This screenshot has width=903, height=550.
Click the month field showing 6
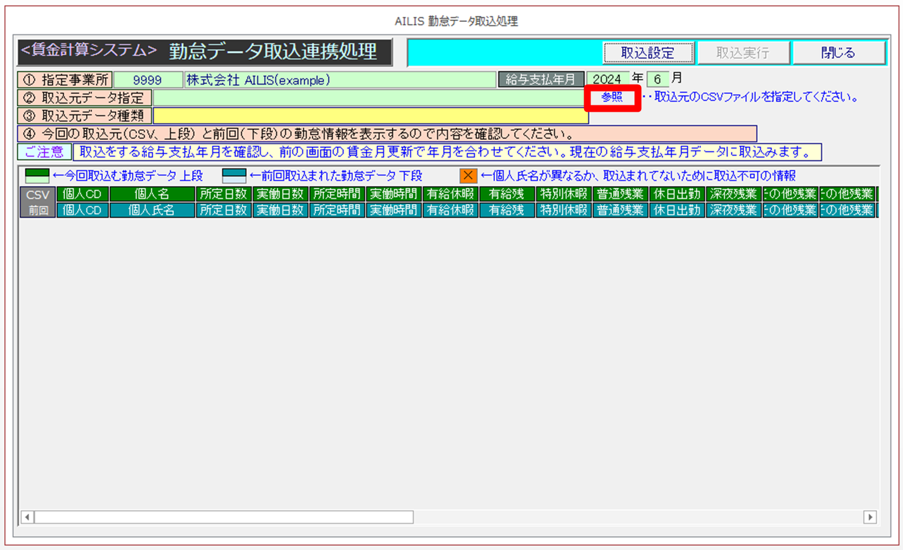point(657,79)
